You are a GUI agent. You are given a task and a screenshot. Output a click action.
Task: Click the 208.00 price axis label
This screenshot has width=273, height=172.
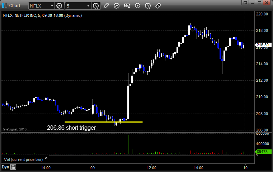click(x=262, y=114)
